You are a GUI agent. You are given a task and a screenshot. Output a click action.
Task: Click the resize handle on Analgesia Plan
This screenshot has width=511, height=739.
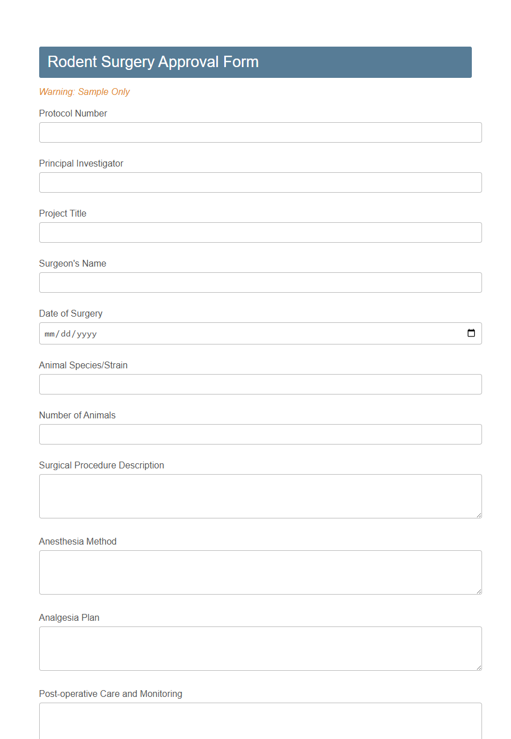pos(479,668)
